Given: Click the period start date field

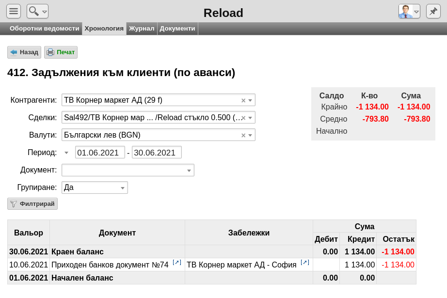Looking at the screenshot, I should coord(100,153).
